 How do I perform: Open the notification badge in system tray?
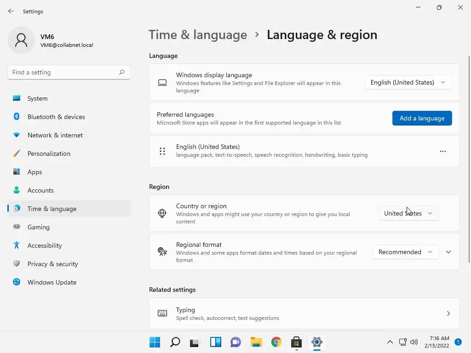pos(458,342)
